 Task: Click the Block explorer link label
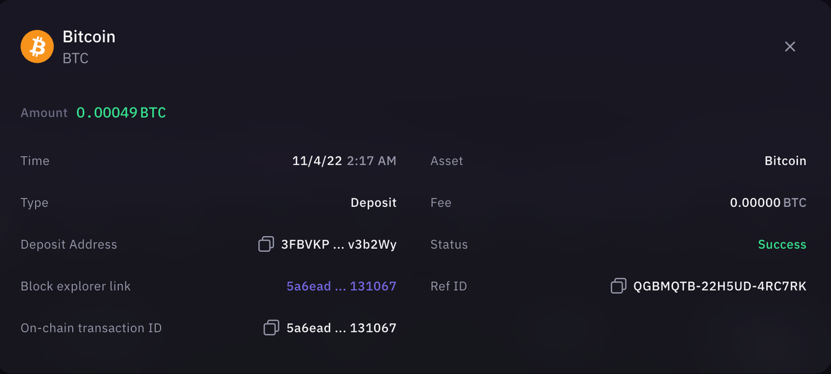[x=76, y=286]
